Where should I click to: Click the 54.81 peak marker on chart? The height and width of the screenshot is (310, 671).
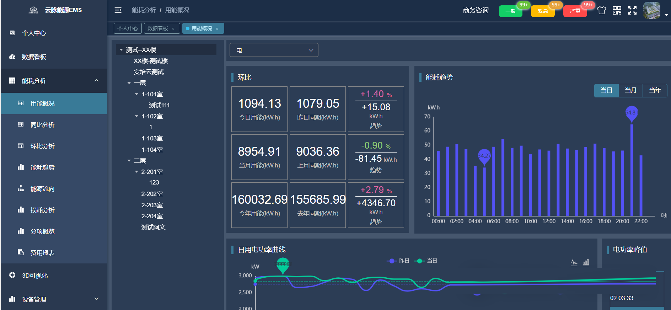click(632, 113)
